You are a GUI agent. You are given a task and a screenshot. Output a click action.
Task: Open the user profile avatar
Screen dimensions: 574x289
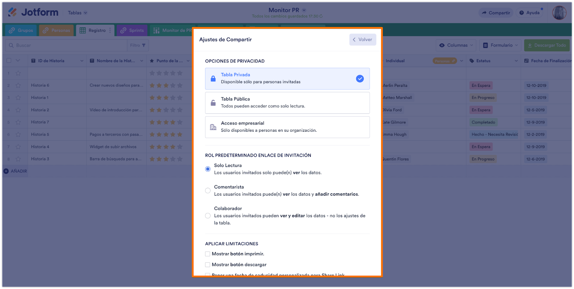point(559,13)
